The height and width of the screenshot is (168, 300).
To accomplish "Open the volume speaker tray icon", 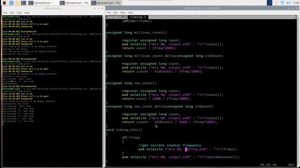I will [288, 3].
